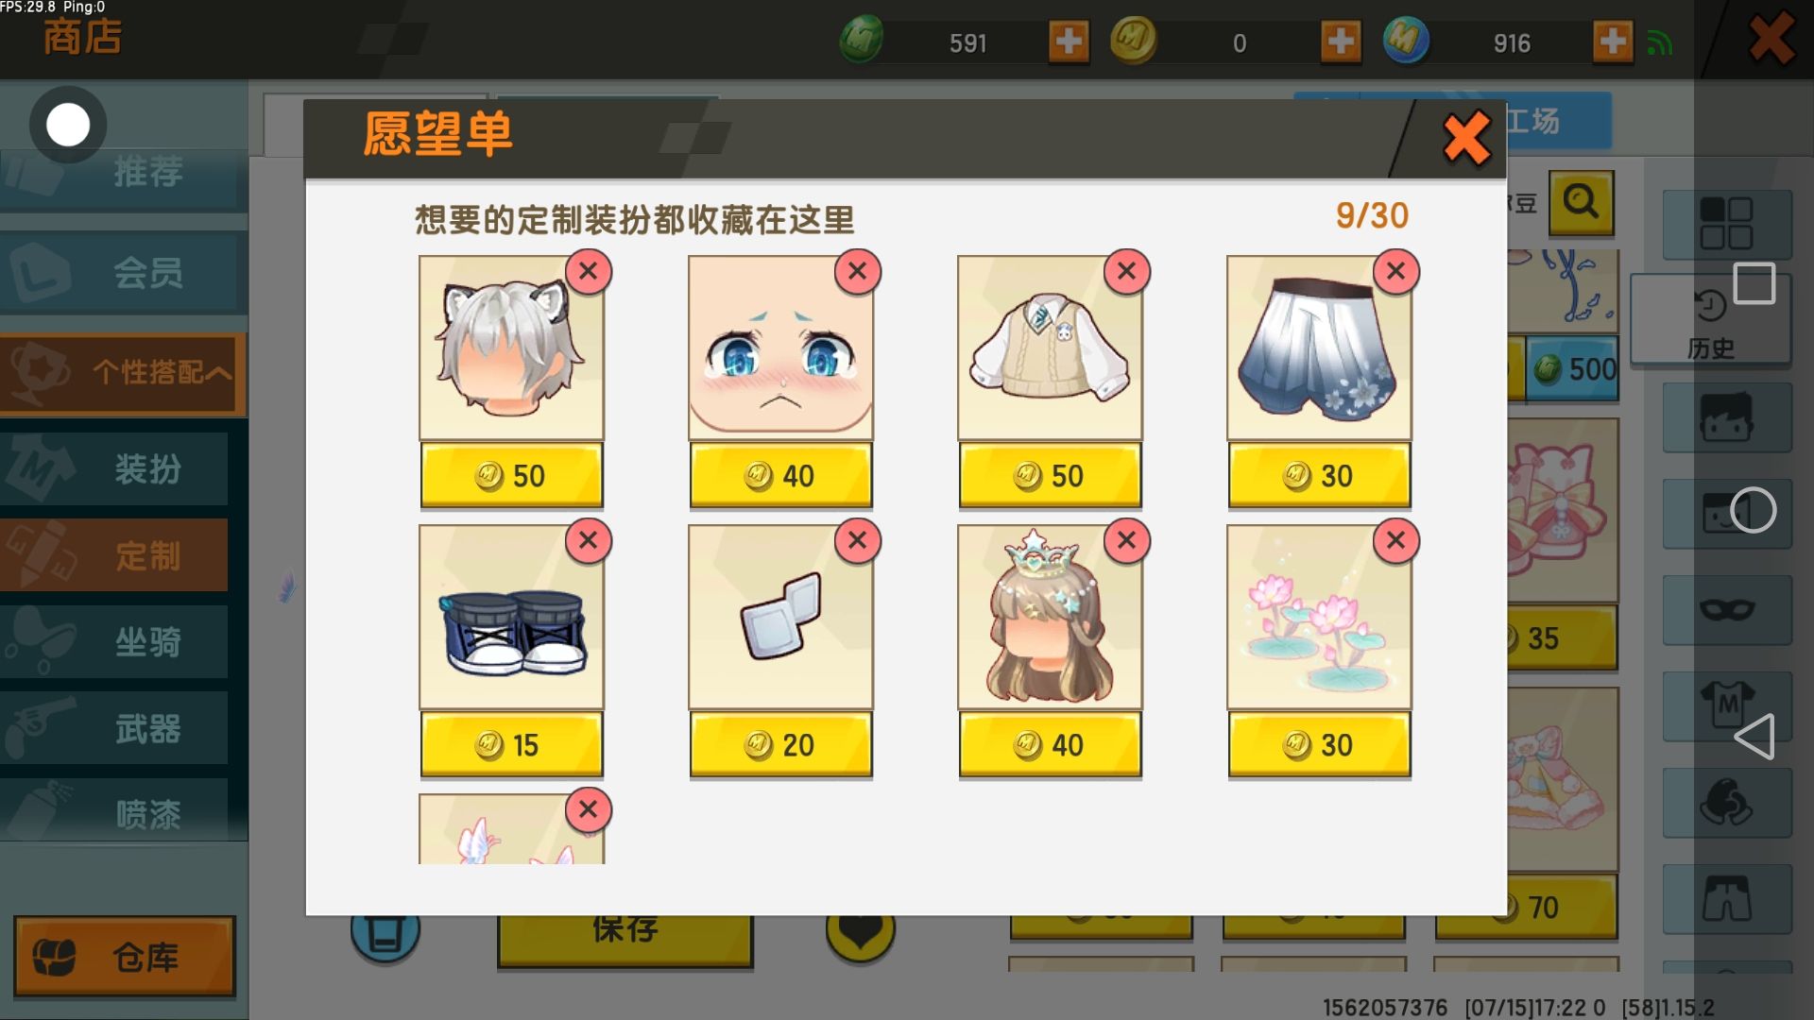Screen dimensions: 1814x1020
Task: Buy the crown brown hair for 40
Action: coord(1050,745)
